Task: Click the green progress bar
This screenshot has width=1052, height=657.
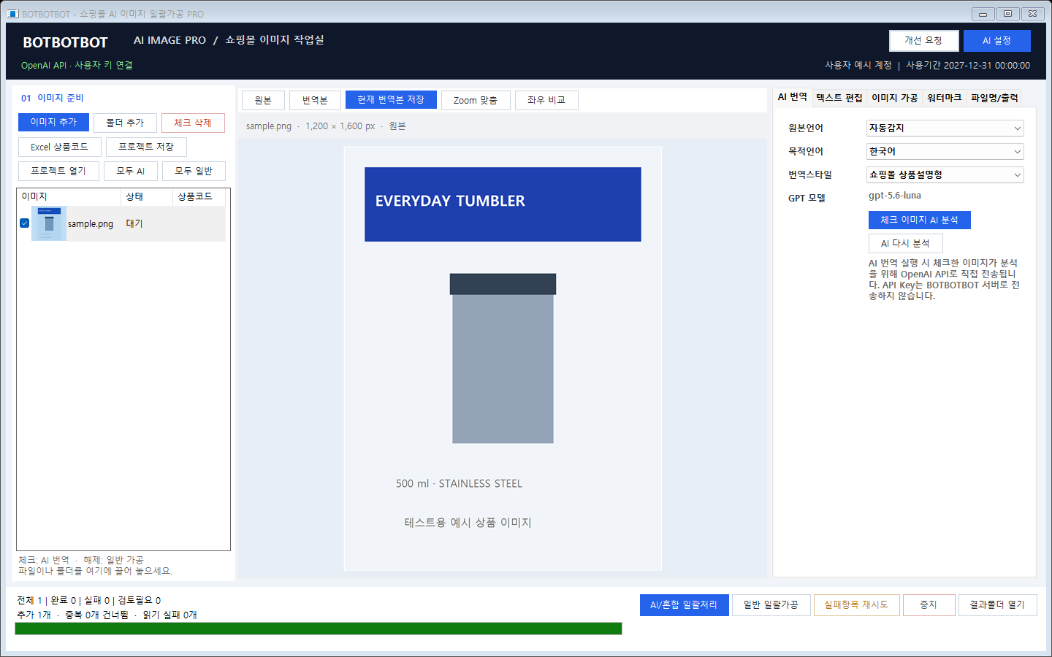Action: click(319, 629)
